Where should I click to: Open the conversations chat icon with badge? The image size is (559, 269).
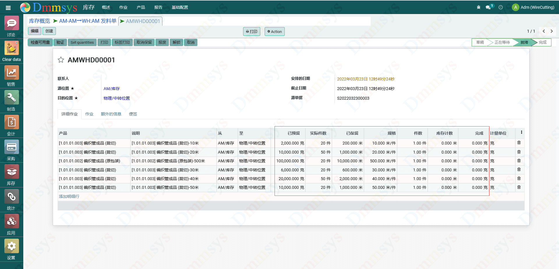489,7
